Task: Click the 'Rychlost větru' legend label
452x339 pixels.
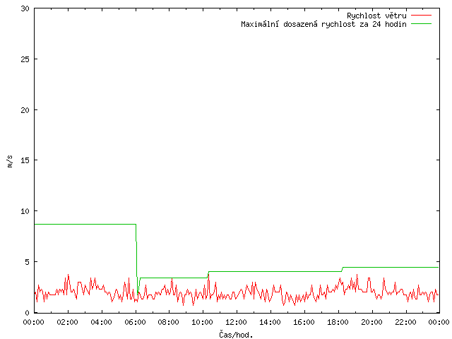Action: pos(376,16)
